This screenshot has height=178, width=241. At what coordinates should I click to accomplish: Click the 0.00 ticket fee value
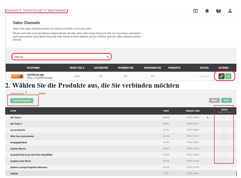click(x=77, y=76)
